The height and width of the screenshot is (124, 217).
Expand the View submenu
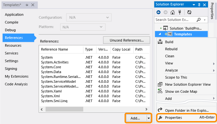[x=214, y=64]
